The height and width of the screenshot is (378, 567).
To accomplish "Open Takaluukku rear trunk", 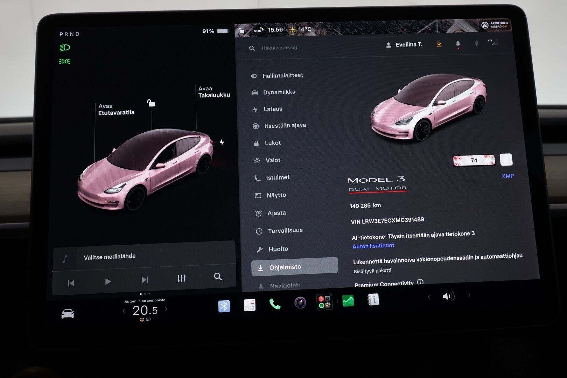I will [214, 92].
